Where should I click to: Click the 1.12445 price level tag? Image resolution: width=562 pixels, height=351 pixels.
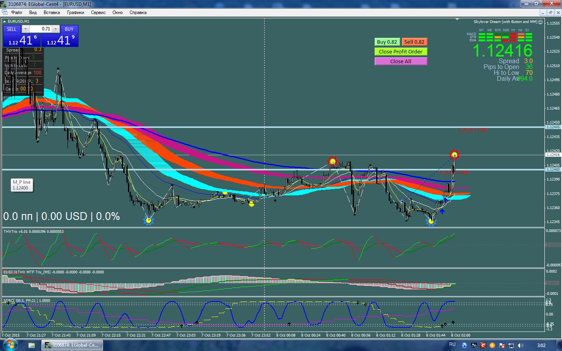pos(553,127)
